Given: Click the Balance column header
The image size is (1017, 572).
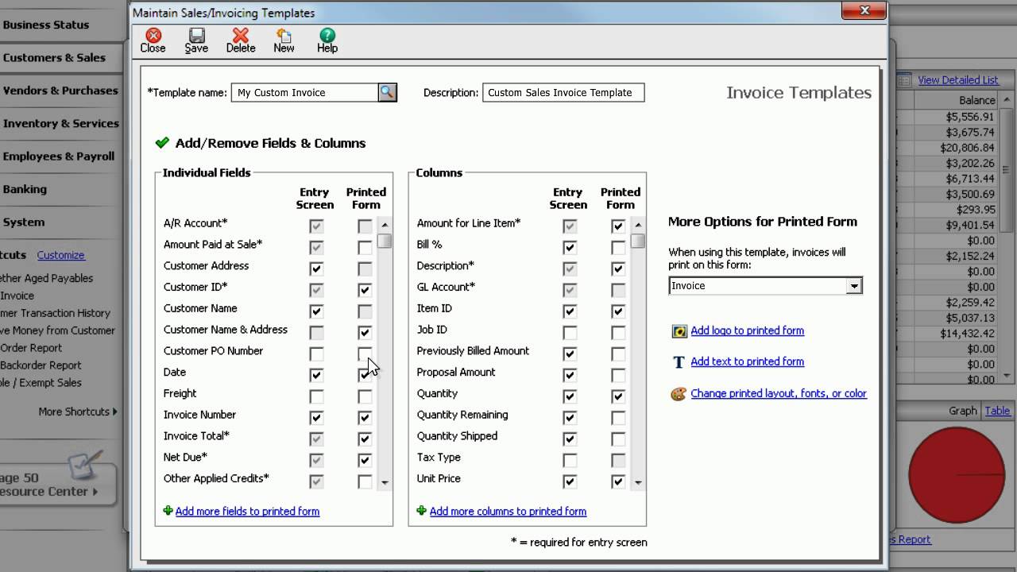Looking at the screenshot, I should [957, 100].
